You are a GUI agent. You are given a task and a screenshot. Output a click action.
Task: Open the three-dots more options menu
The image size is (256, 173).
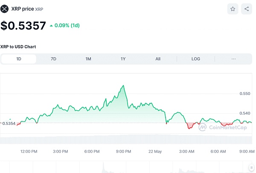(x=233, y=59)
